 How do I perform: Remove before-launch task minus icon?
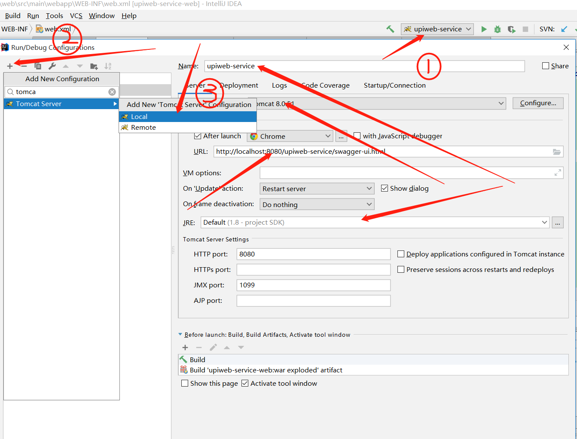coord(199,348)
